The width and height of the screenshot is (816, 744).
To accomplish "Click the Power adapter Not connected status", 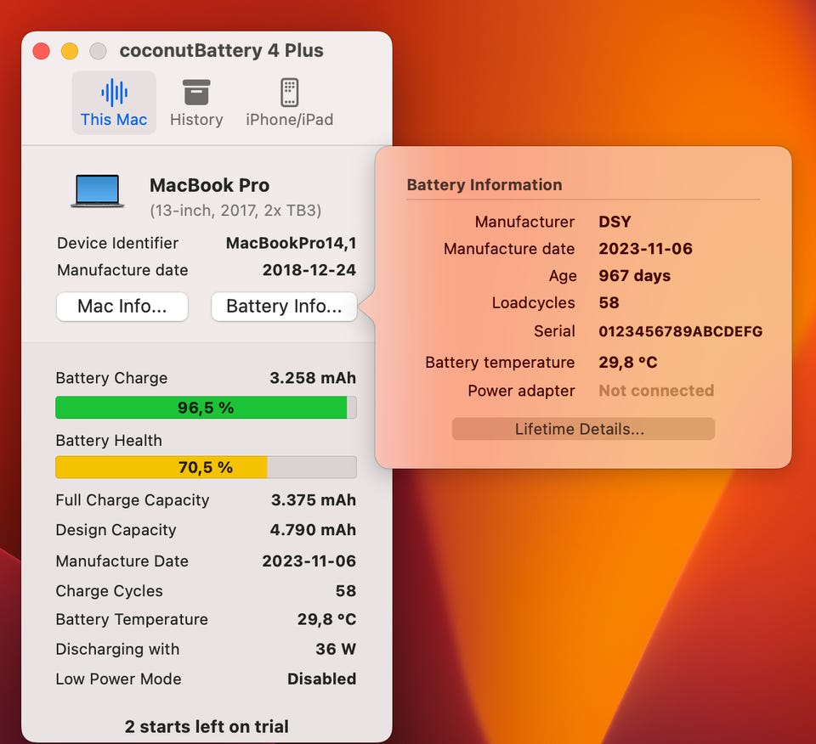I will [x=656, y=391].
